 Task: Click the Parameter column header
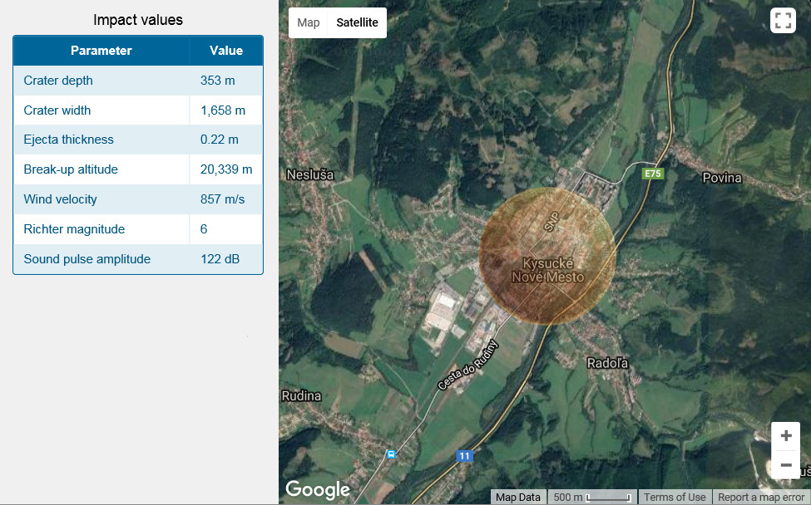click(x=101, y=51)
